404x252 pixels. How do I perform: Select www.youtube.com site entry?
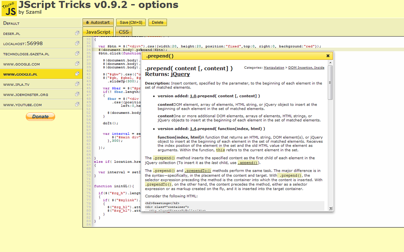pos(41,105)
